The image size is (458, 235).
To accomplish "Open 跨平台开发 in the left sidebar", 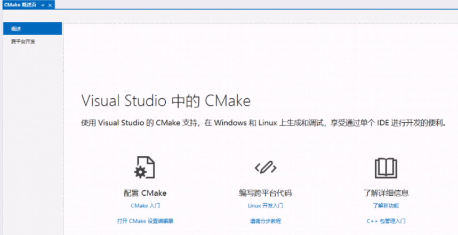I will point(23,41).
